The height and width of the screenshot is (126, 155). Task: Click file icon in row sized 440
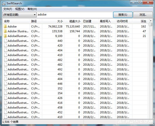pos(5,41)
